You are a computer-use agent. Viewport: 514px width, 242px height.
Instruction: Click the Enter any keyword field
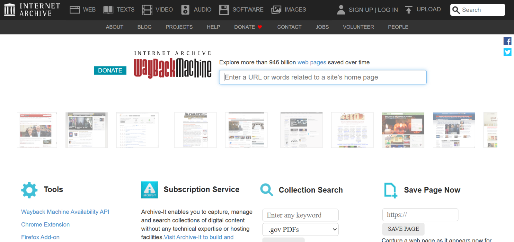(300, 215)
